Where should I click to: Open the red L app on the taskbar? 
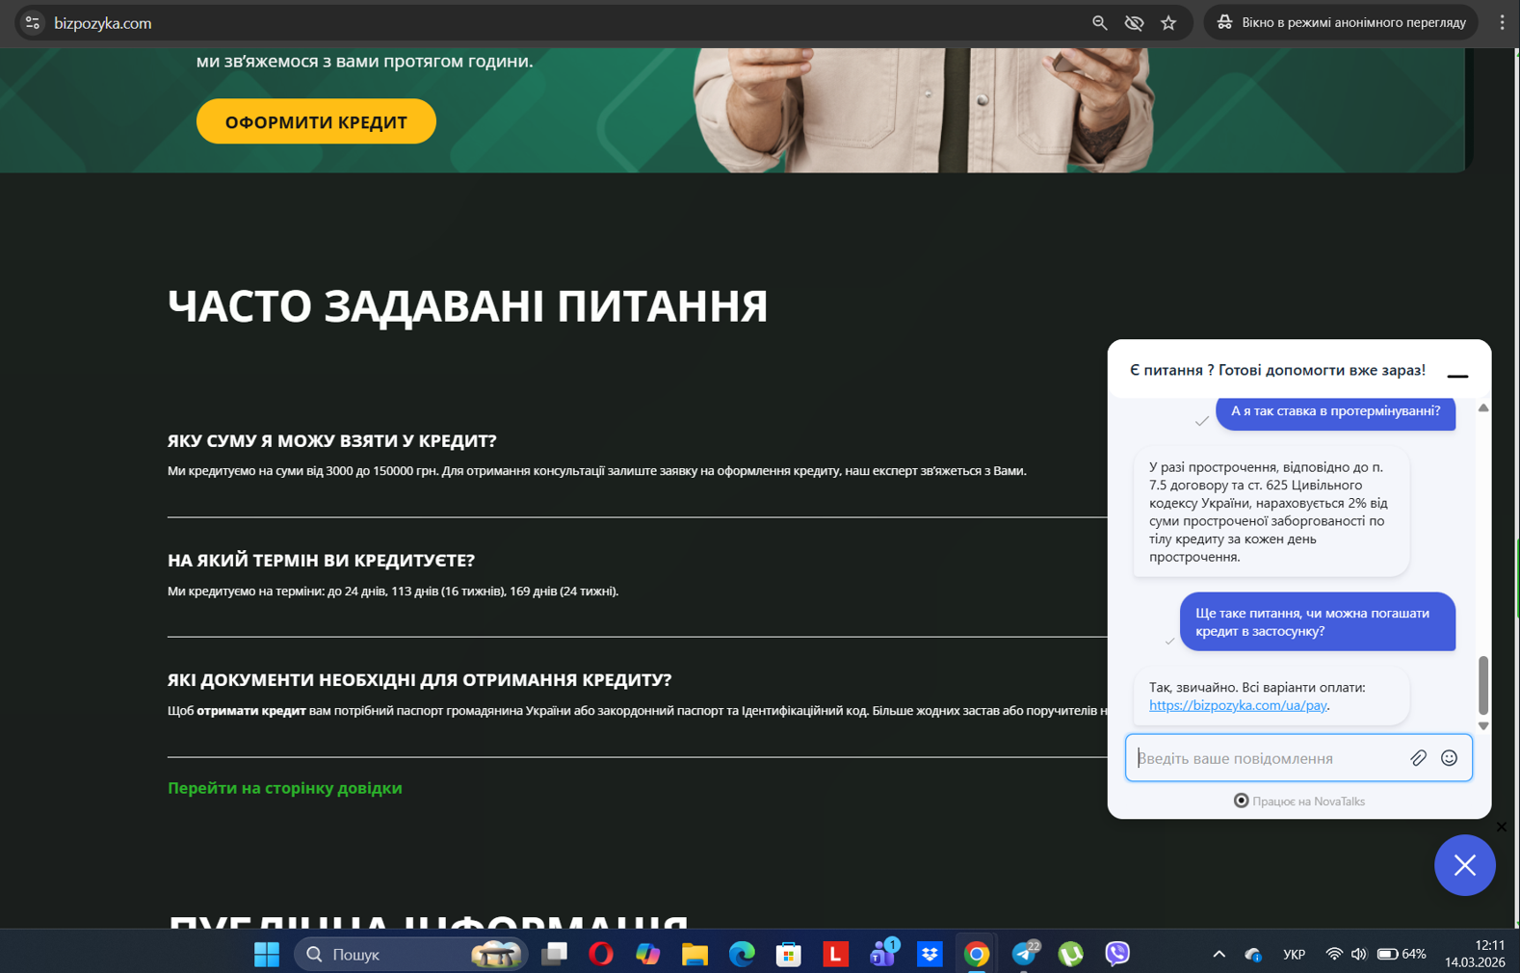click(835, 954)
